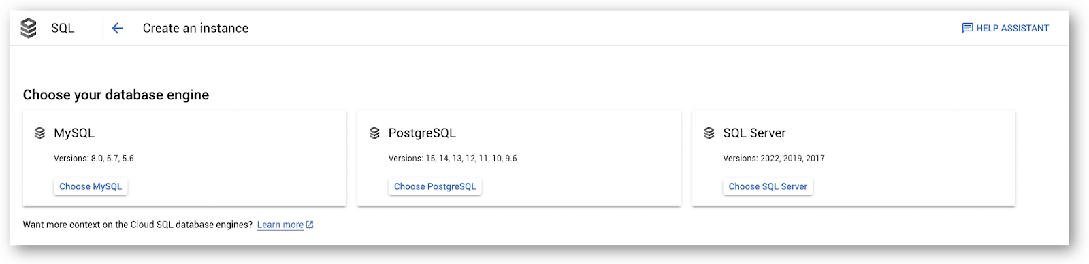Choose SQL Server as the database engine
Screen dimensions: 1089x264
768,186
